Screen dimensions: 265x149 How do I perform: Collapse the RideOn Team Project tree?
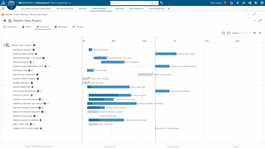coord(4,45)
